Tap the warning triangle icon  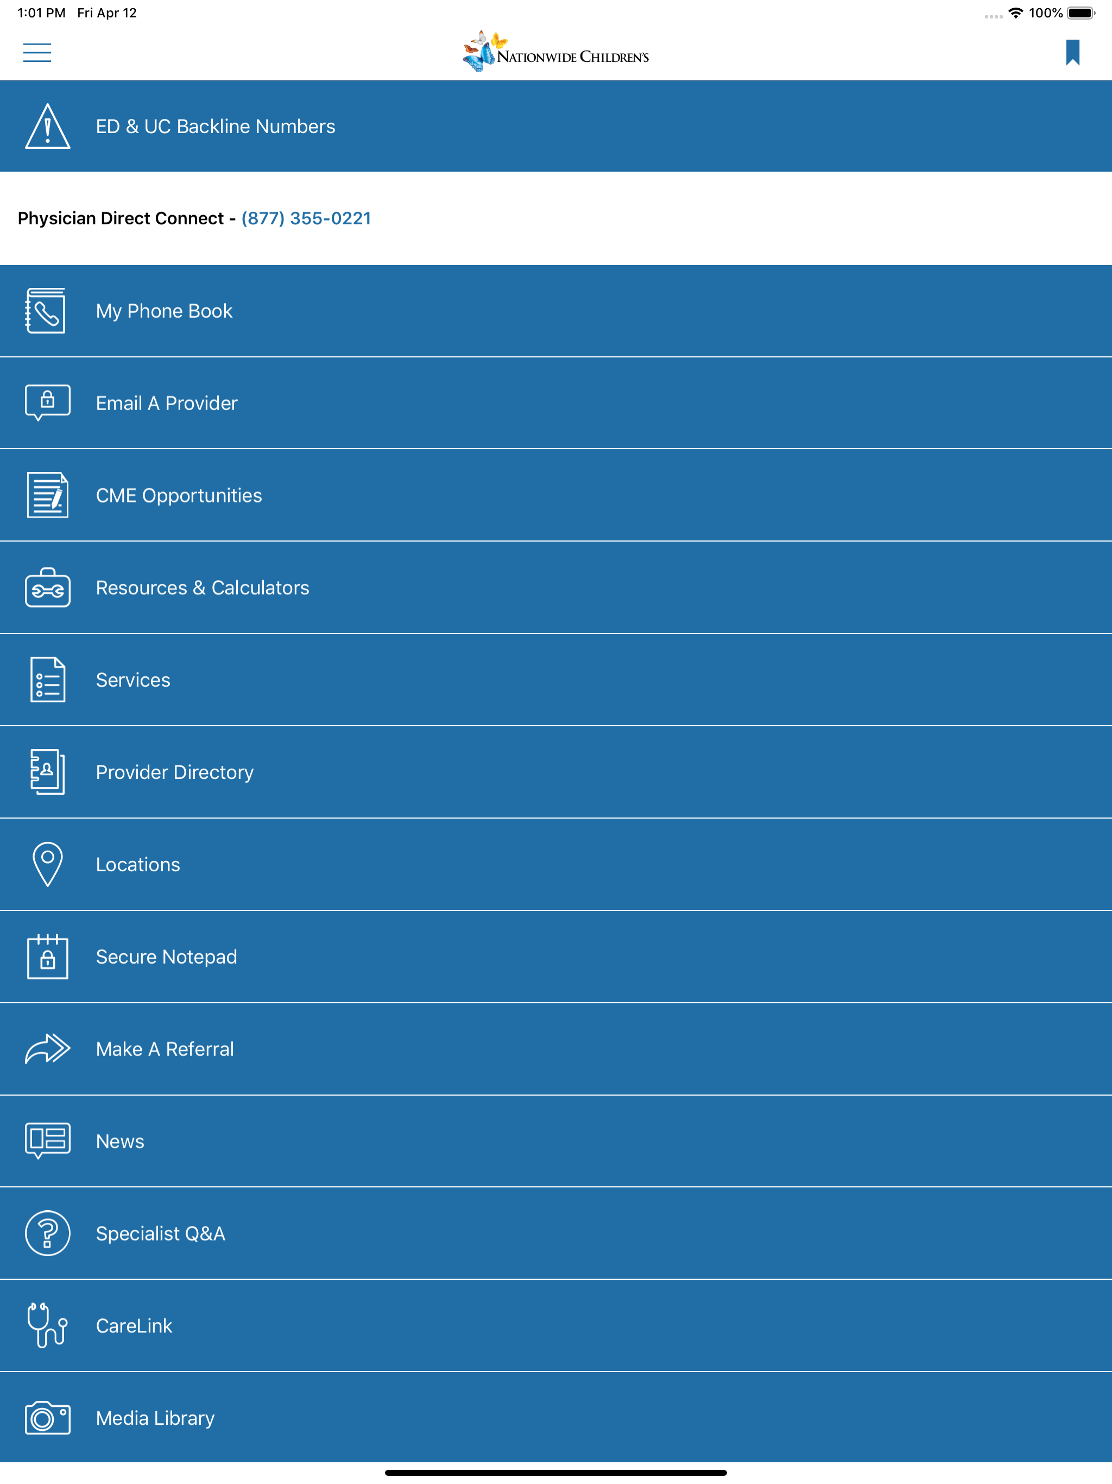coord(48,126)
